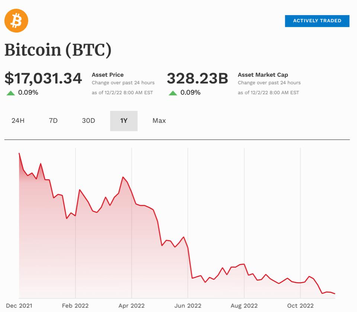This screenshot has width=357, height=312.
Task: Click the Aug 2022 axis label
Action: 244,306
